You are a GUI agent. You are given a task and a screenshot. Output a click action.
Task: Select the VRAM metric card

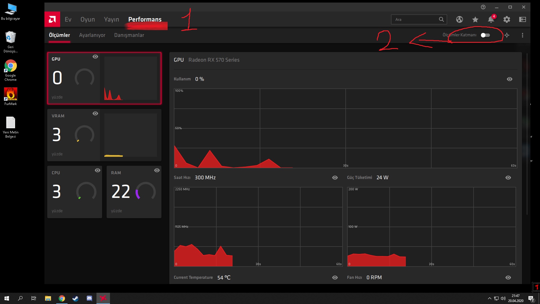pos(104,135)
